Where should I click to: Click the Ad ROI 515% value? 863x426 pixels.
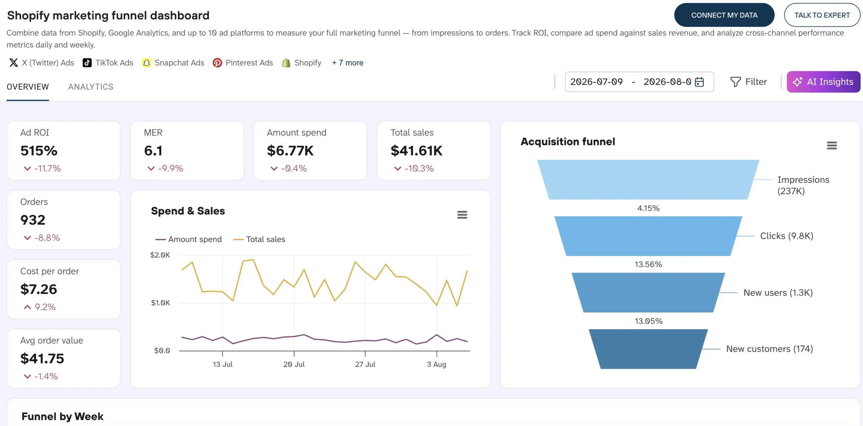[39, 151]
